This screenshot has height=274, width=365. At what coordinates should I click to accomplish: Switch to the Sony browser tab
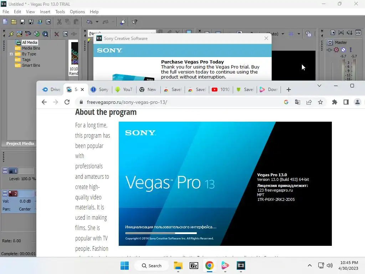[x=100, y=90]
